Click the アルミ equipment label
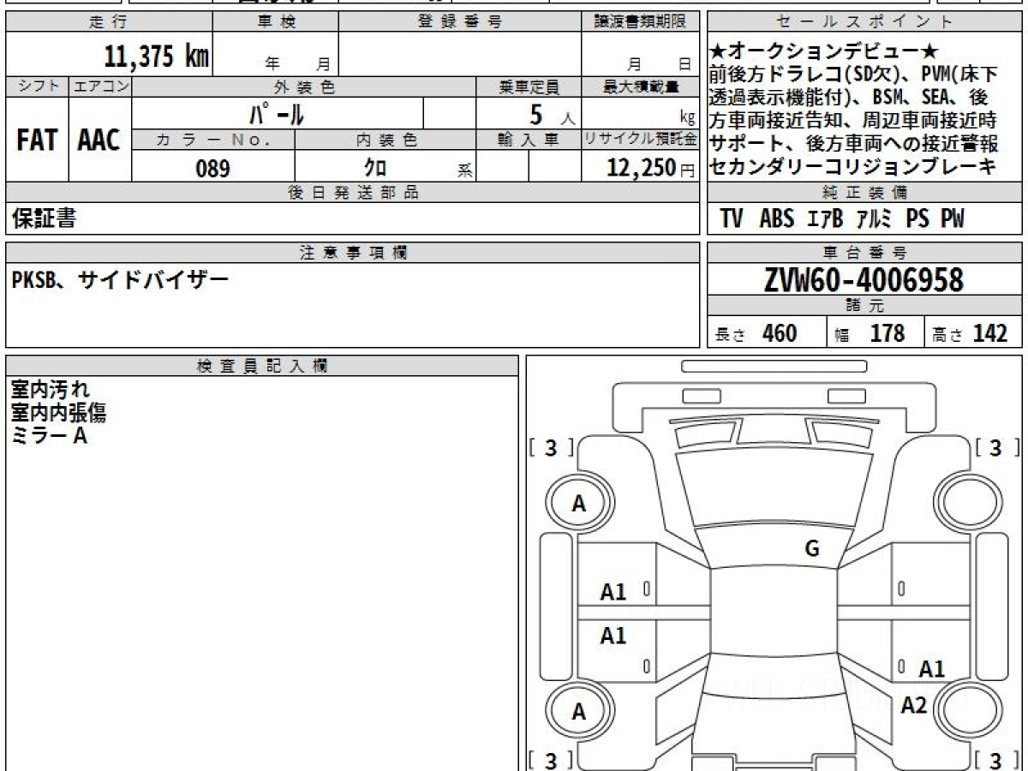 point(875,219)
